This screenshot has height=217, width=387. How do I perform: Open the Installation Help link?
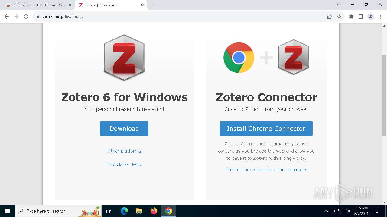[124, 165]
